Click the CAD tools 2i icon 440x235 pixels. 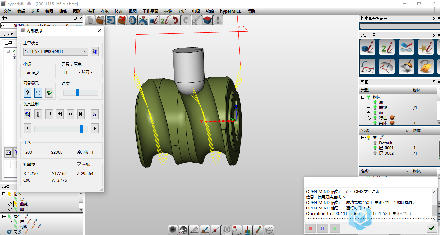(387, 47)
